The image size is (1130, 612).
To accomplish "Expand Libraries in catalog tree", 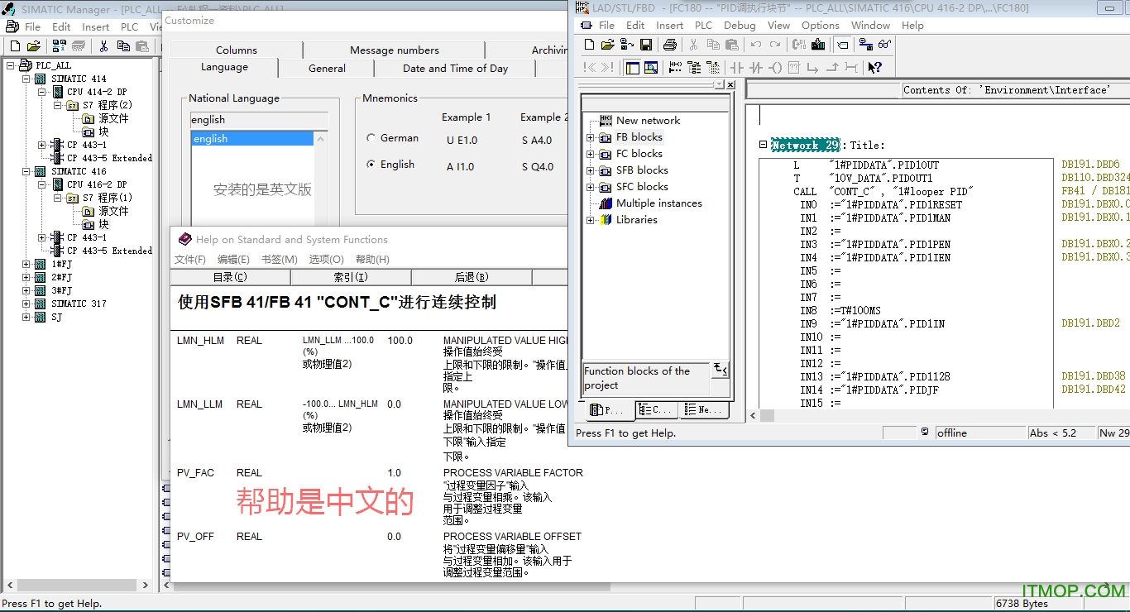I will click(590, 220).
